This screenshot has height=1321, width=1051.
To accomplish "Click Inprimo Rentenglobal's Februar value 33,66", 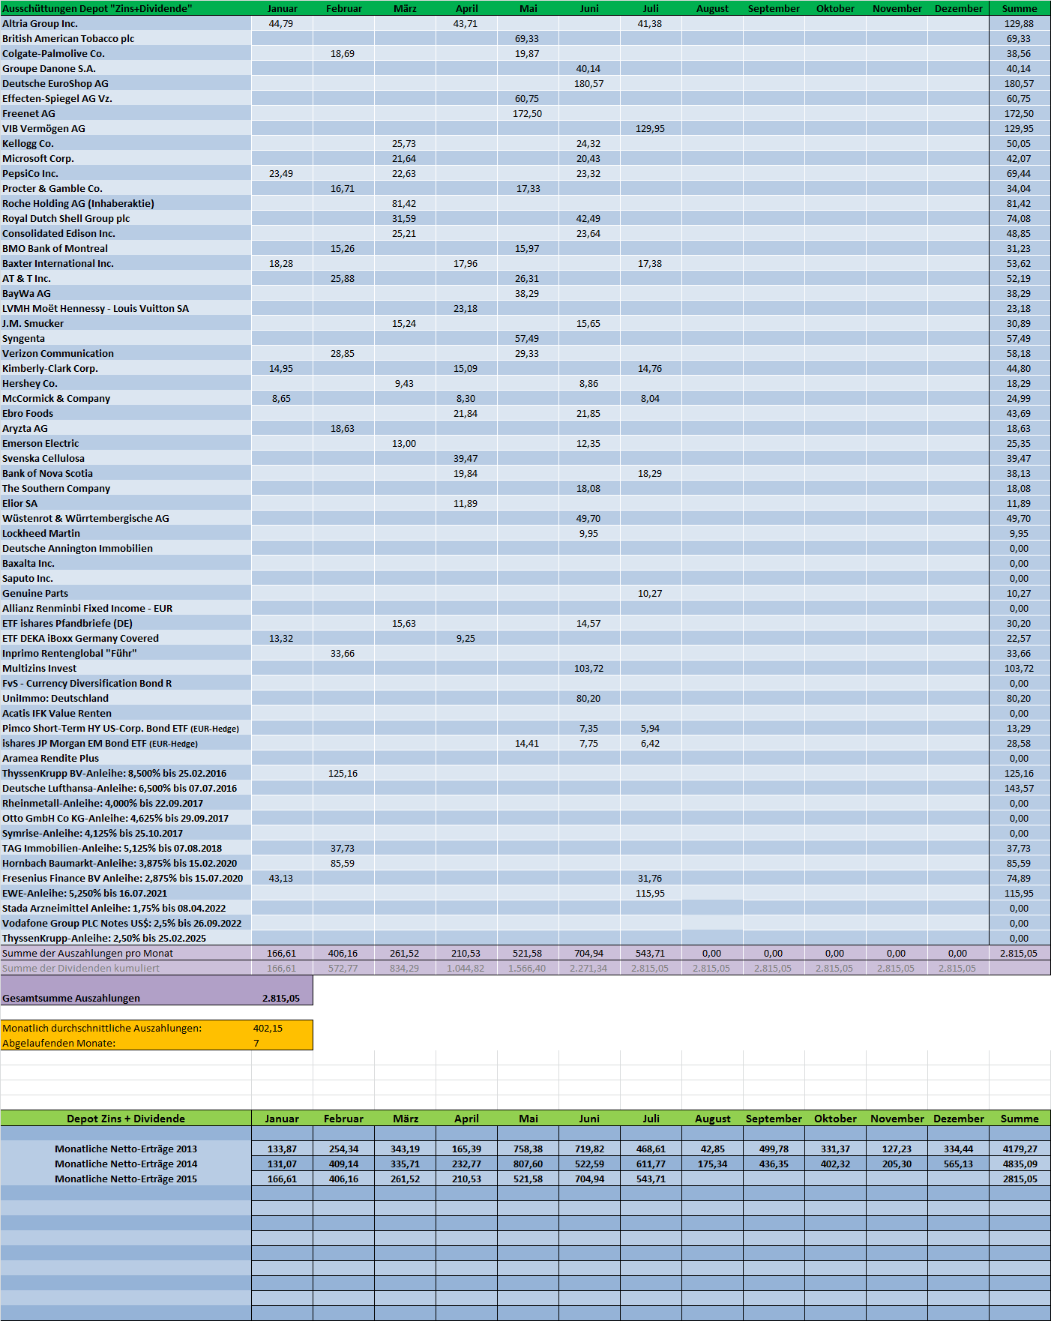I will [x=343, y=653].
